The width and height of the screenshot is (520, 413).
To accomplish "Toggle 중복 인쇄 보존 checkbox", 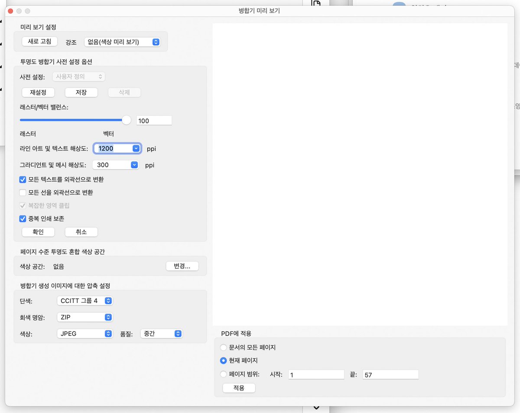I will 23,218.
